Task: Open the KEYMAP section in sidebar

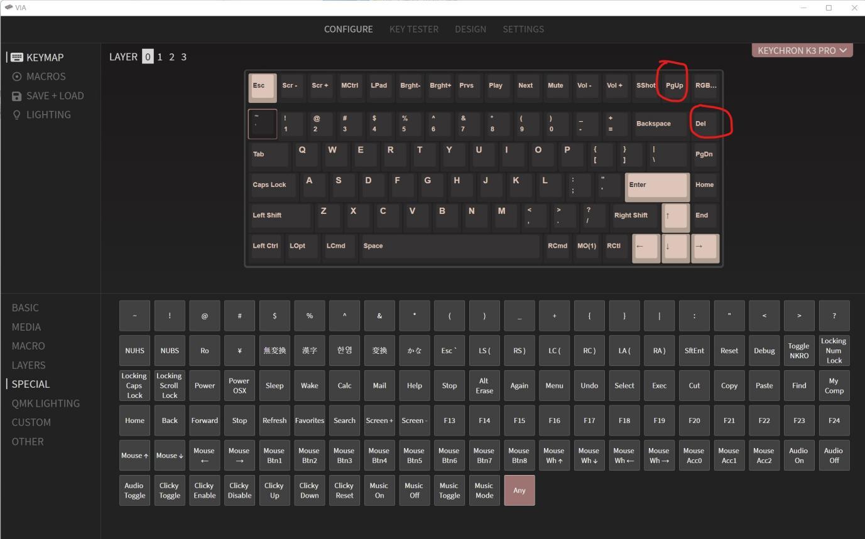Action: coord(38,57)
